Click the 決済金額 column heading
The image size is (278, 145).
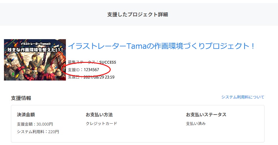point(26,115)
